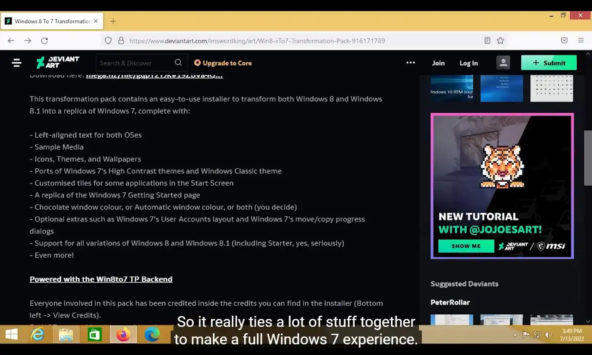This screenshot has height=355, width=592.
Task: Save page to Pocket
Action: pyautogui.click(x=564, y=41)
